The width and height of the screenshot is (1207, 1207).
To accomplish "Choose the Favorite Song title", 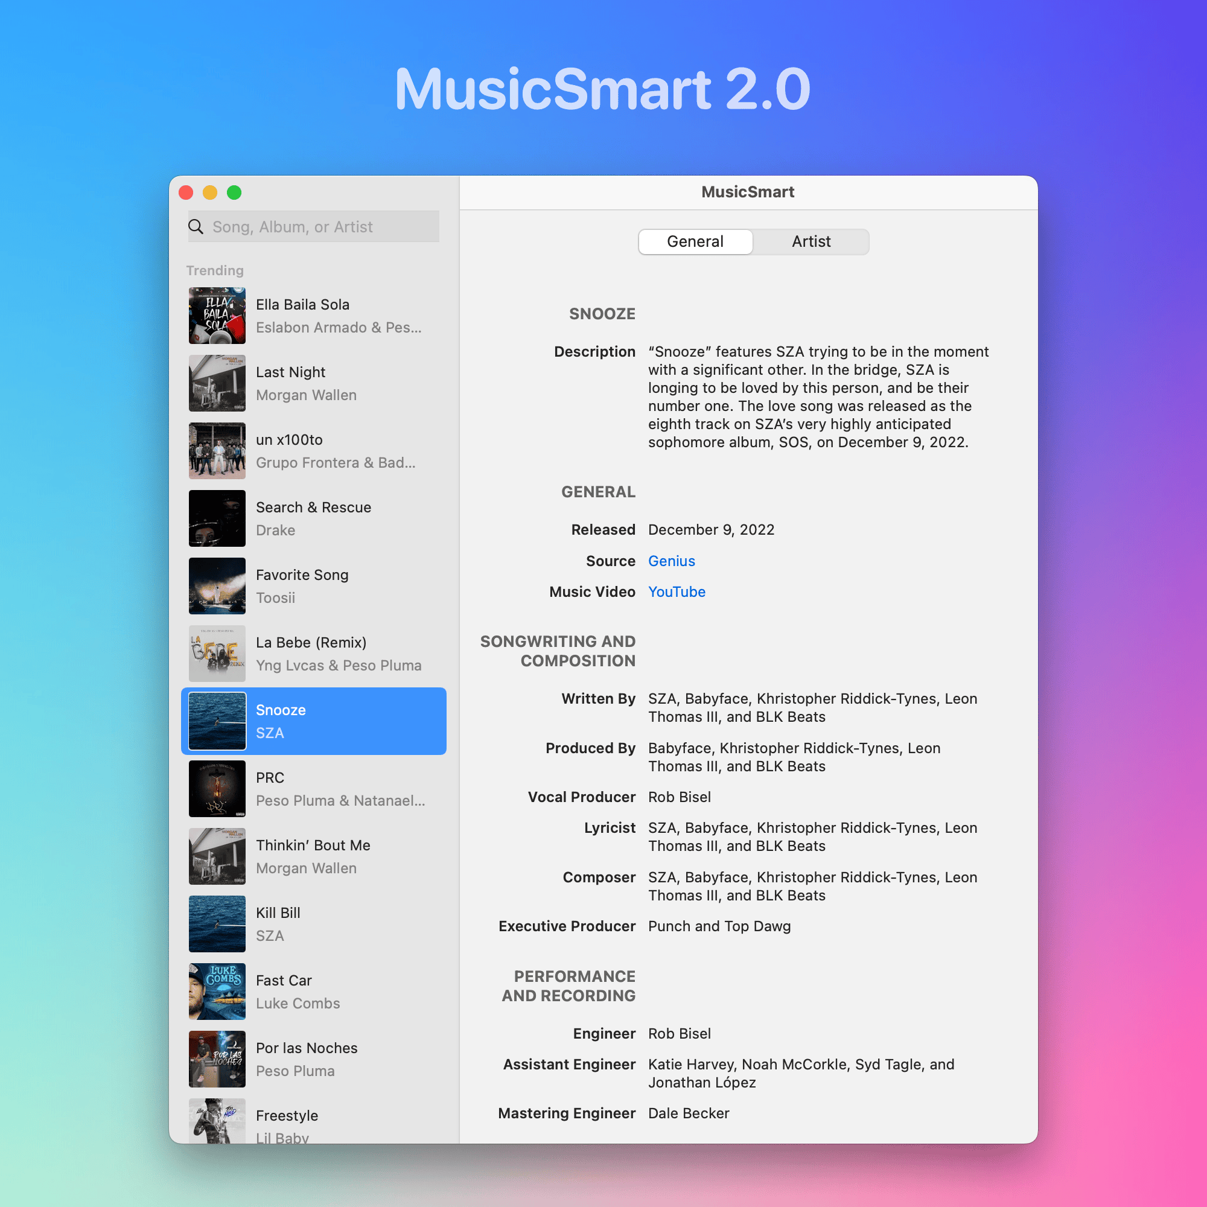I will click(x=302, y=575).
